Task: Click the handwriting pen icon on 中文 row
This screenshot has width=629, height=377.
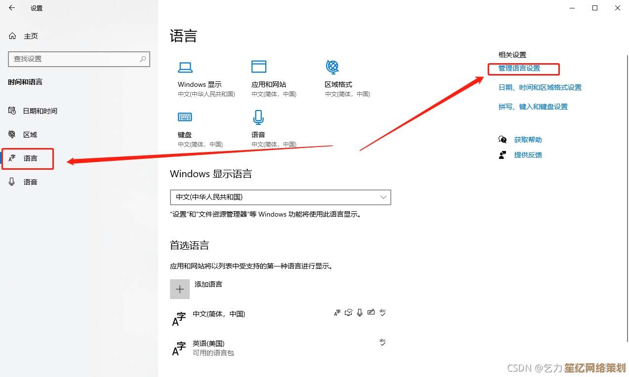Action: tap(371, 312)
